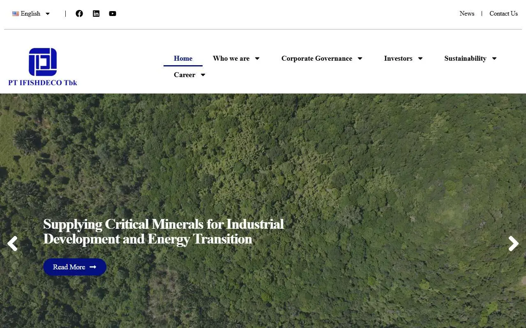Click the PT IFISHDECO Tbk logo

(43, 66)
